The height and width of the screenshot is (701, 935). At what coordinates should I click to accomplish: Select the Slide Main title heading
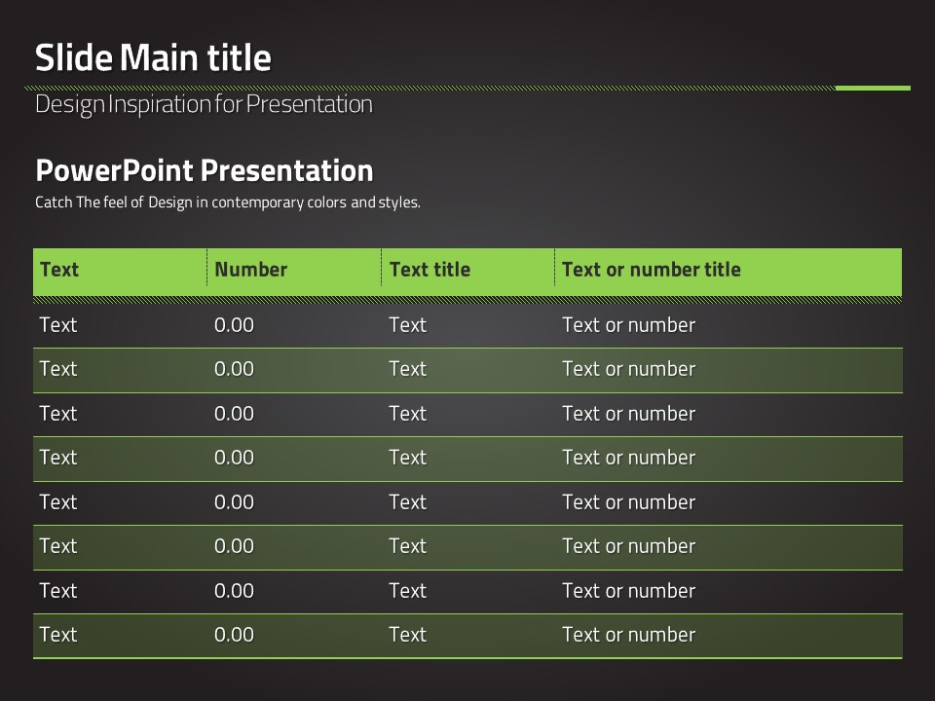(153, 57)
